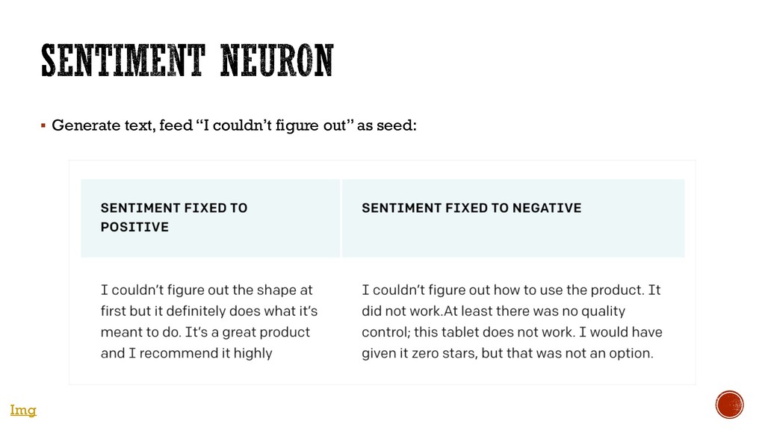The width and height of the screenshot is (765, 430).
Task: Open the 'Img' source link
Action: coord(22,410)
